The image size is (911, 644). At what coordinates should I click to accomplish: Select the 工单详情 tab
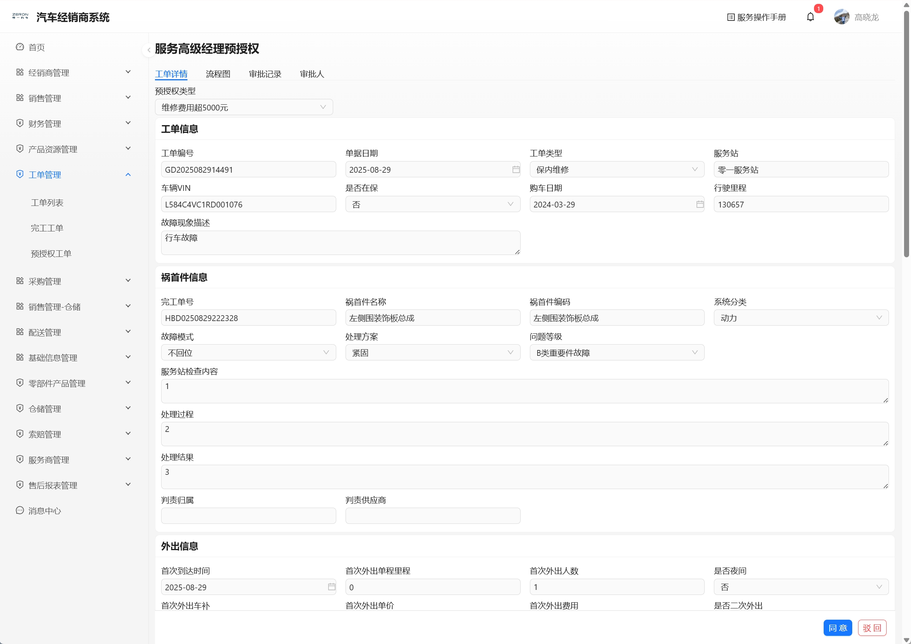click(171, 74)
